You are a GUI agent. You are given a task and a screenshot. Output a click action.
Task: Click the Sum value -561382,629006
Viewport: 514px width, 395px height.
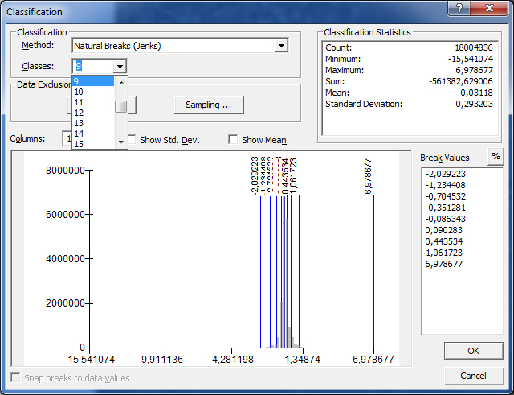(x=460, y=81)
